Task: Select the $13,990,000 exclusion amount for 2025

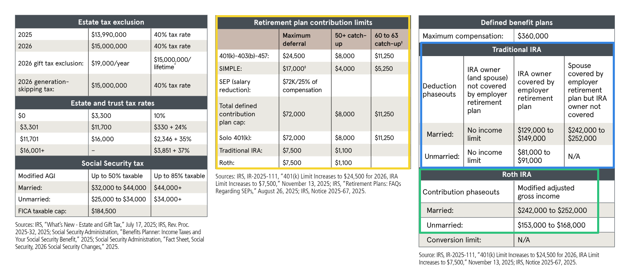Action: click(109, 35)
